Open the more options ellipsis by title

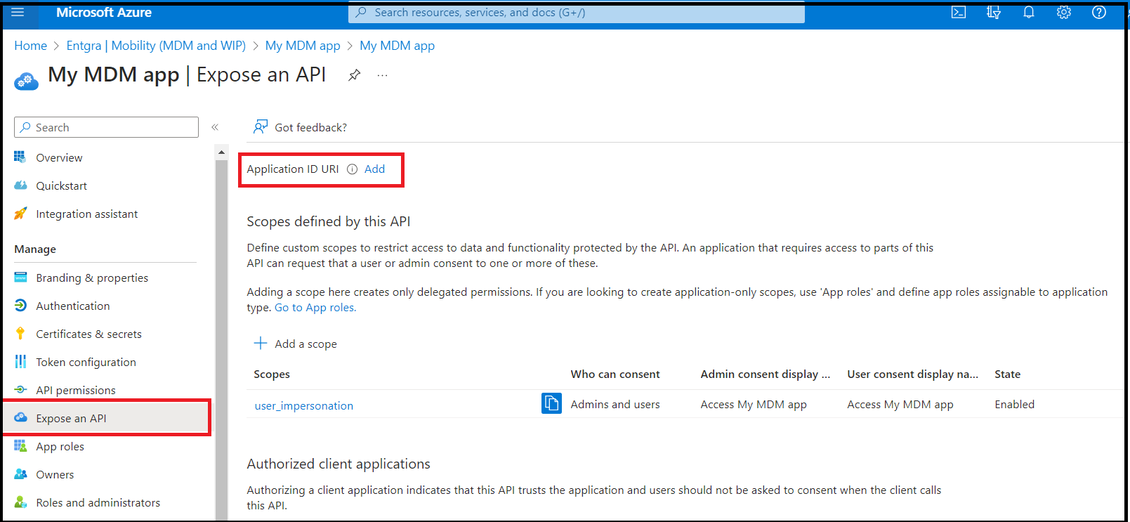(x=382, y=75)
